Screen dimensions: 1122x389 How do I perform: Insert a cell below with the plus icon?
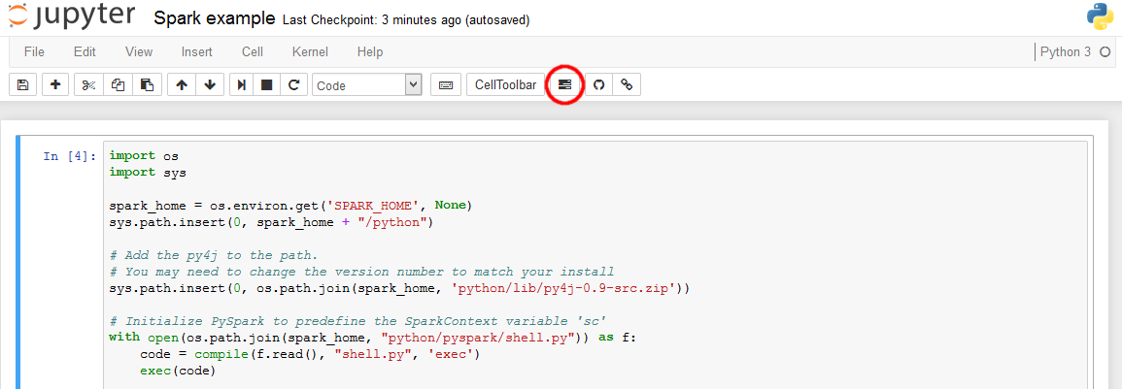coord(54,85)
